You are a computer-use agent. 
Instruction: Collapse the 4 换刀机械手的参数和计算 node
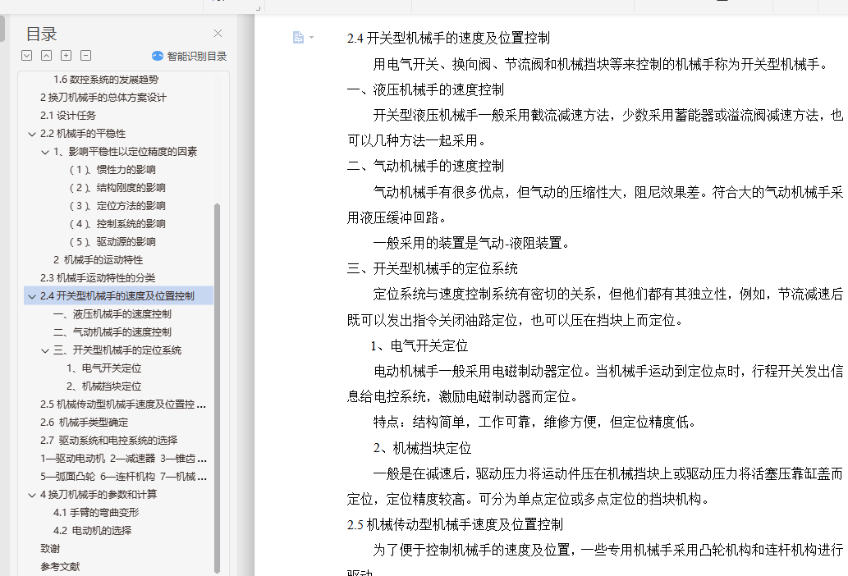32,495
